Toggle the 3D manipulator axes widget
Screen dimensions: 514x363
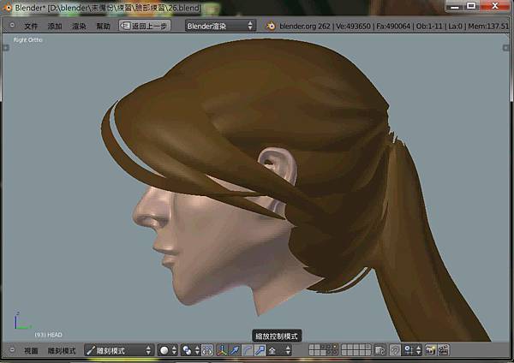click(221, 350)
